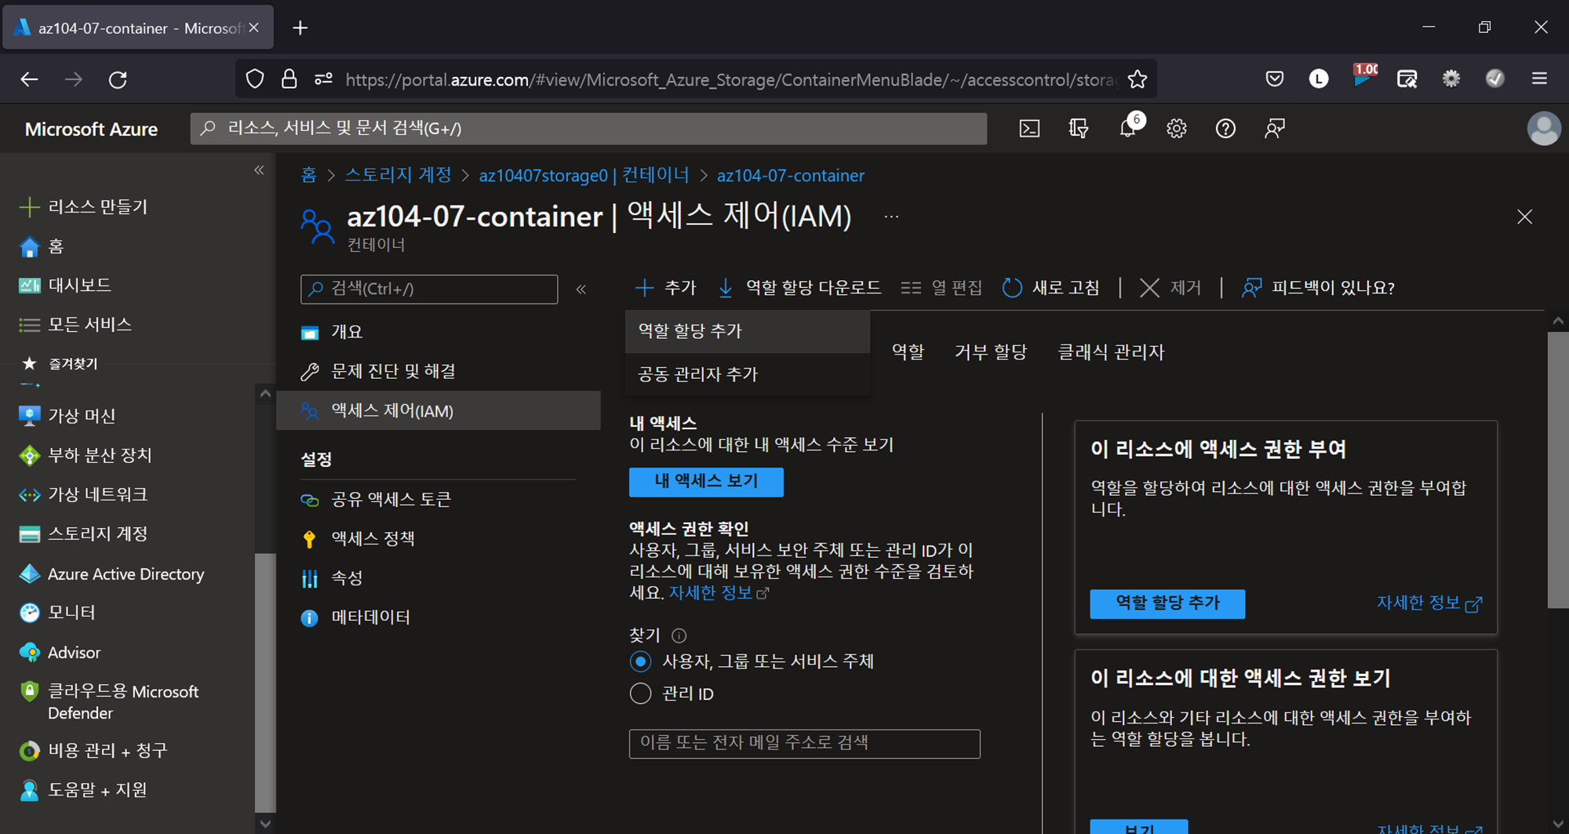Choose 공동 관리자 추가 from dropdown menu

tap(748, 374)
